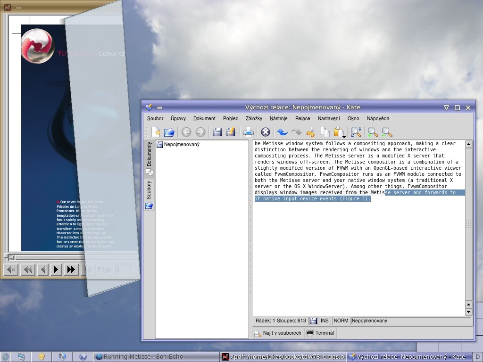This screenshot has height=362, width=483.
Task: Cut selection with the scissors icon
Action: coord(310,132)
